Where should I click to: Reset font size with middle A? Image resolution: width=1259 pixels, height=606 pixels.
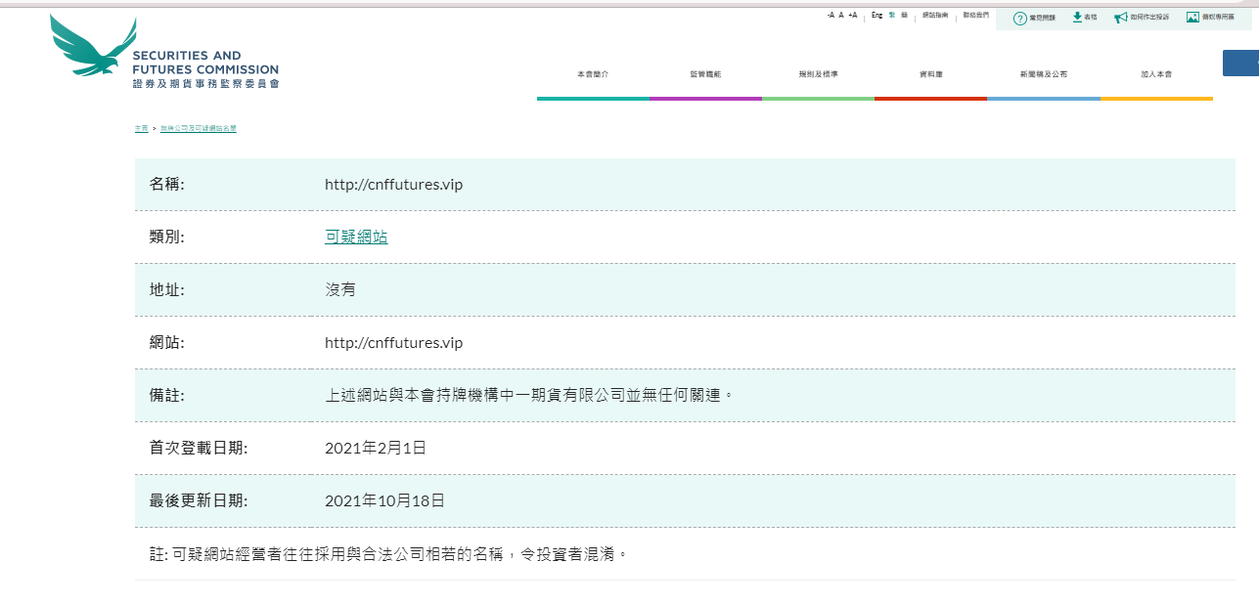click(x=841, y=16)
